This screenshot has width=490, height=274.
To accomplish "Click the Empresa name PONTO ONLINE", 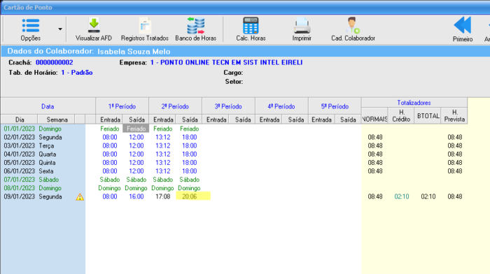I will (227, 62).
